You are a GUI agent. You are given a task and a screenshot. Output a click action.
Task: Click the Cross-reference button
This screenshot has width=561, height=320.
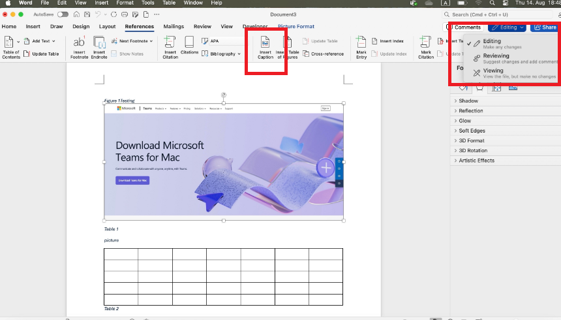point(324,54)
